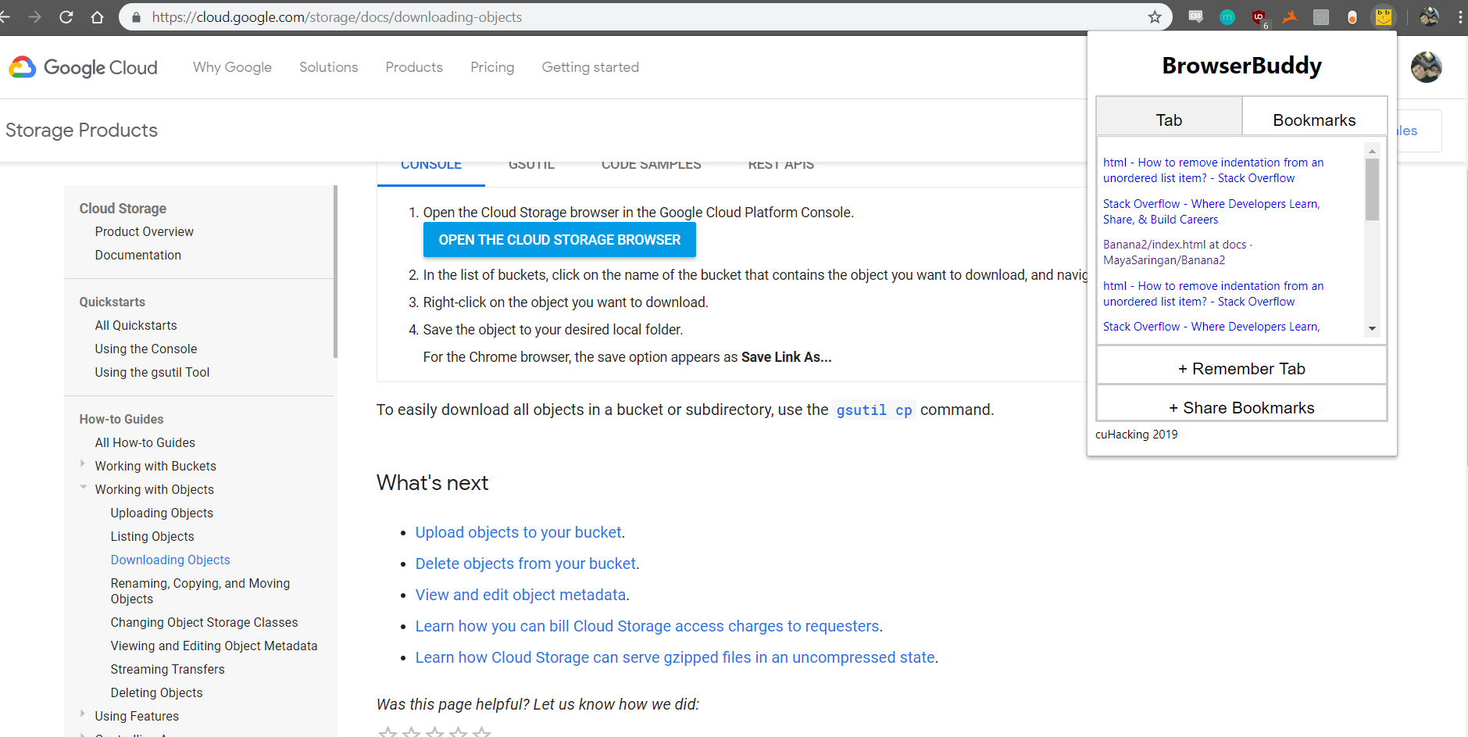
Task: Rate the page with the first star
Action: pos(387,732)
